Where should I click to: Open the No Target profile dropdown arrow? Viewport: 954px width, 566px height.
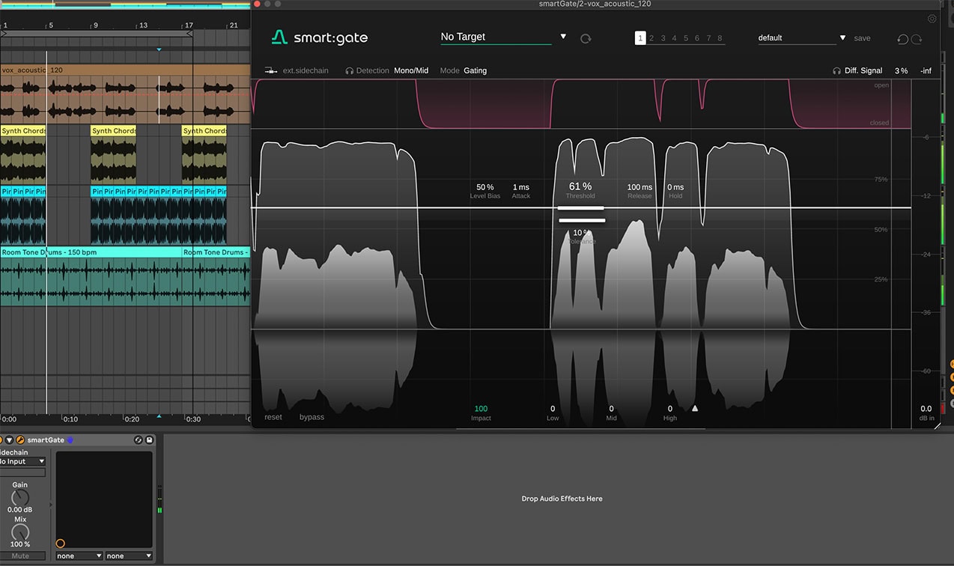pyautogui.click(x=563, y=37)
